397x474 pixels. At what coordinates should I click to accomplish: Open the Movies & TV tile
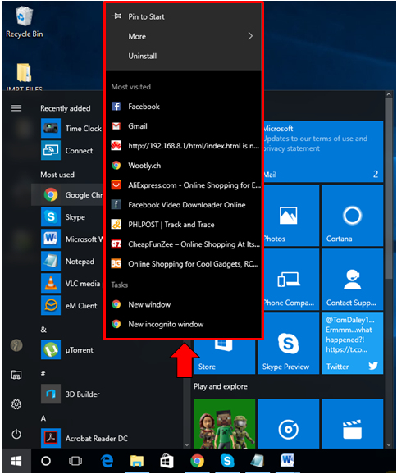352,423
